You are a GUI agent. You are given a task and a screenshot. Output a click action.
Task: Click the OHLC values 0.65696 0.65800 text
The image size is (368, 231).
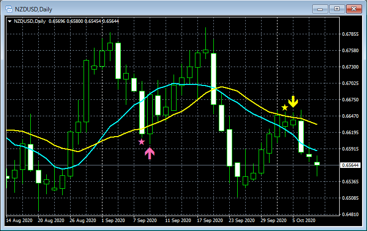point(66,21)
